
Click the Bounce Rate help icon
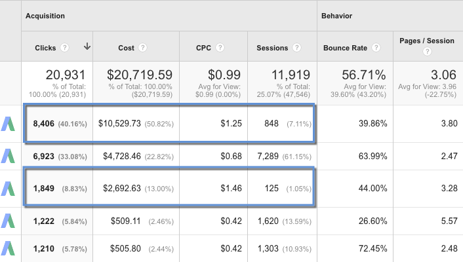click(x=375, y=48)
